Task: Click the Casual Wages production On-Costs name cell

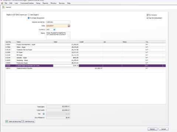Action: click(35, 66)
